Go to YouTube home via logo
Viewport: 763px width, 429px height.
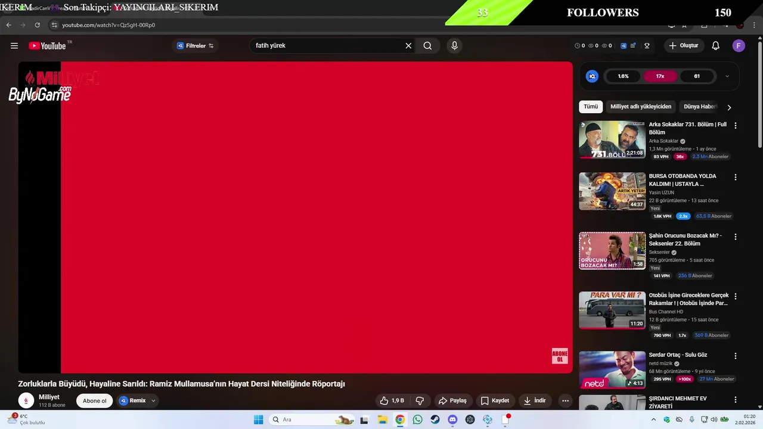click(47, 46)
